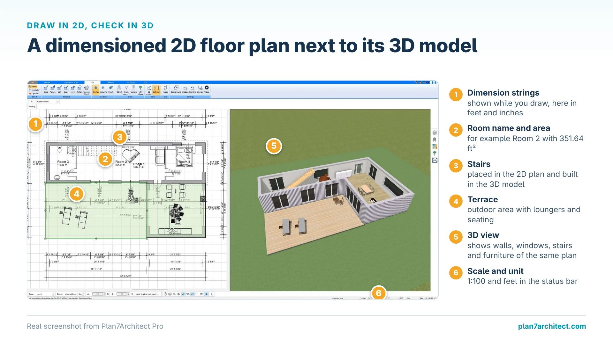This screenshot has width=613, height=344.
Task: Switch to the CONSTRUCTION ribbon tab
Action: [x=71, y=82]
